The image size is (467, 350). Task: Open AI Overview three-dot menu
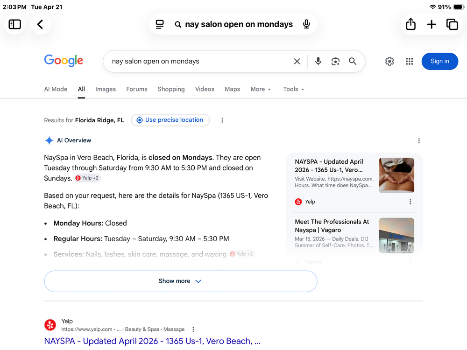pos(419,141)
